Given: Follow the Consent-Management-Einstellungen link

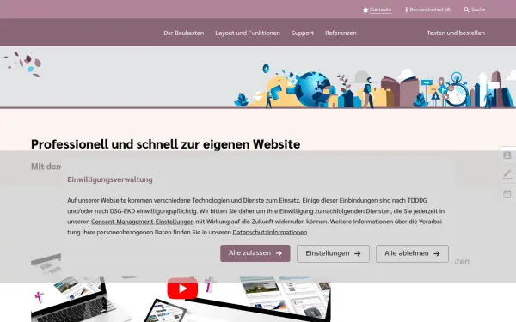Looking at the screenshot, I should (x=143, y=222).
